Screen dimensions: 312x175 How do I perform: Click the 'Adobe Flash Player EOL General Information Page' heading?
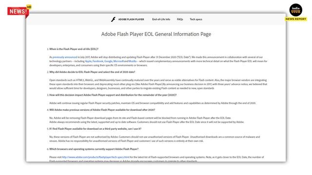tap(156, 34)
